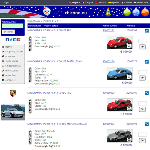Click the chicane.eu site logo

click(76, 12)
